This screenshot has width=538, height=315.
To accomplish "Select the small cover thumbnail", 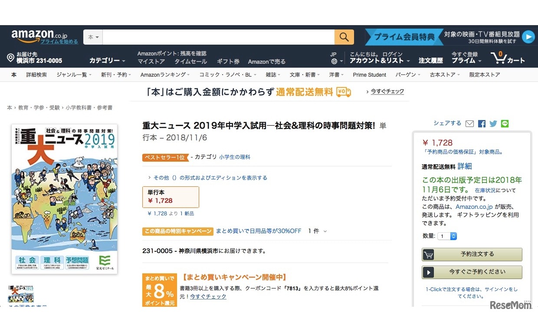I will (x=21, y=293).
